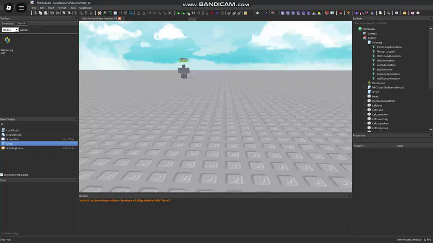Image resolution: width=433 pixels, height=243 pixels.
Task: Click the Explorer scrollbar down arrow
Action: pyautogui.click(x=431, y=130)
